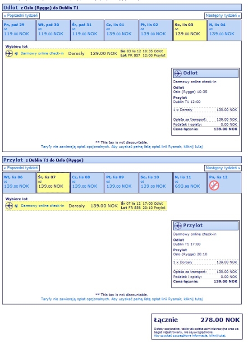Click Dublin T1 12:00 arrival in Odlot summary
Viewport: 248px width, 342px height.
pos(187,102)
